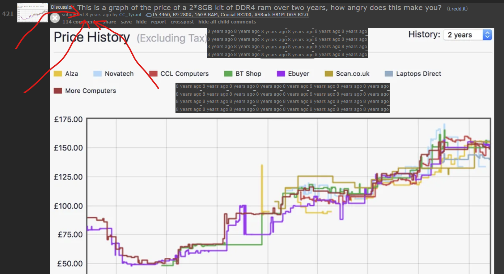
Task: Click the BT Shop green legend swatch
Action: [x=228, y=74]
